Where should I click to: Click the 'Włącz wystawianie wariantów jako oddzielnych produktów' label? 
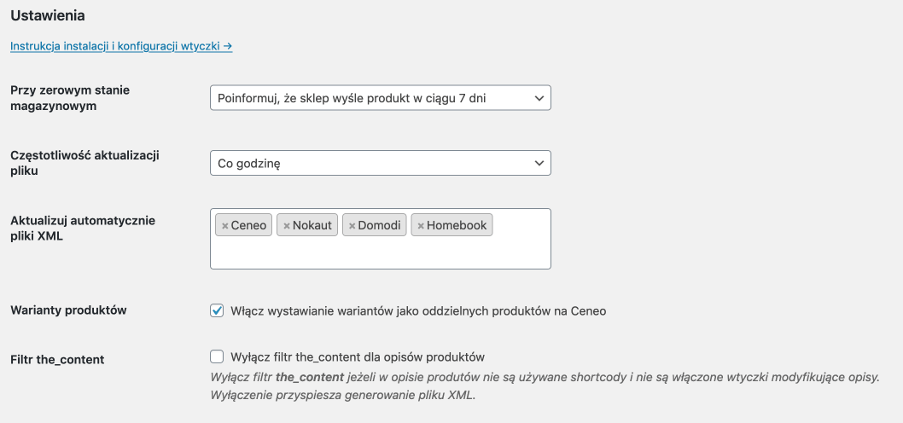click(x=418, y=311)
